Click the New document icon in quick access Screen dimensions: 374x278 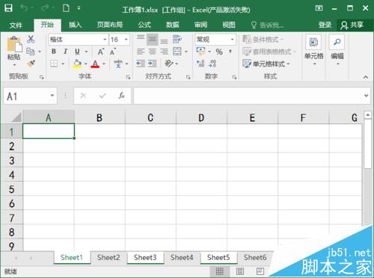(x=66, y=8)
